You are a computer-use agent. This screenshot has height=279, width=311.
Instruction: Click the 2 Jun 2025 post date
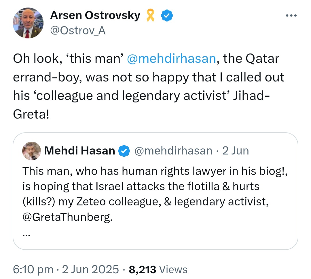90,270
